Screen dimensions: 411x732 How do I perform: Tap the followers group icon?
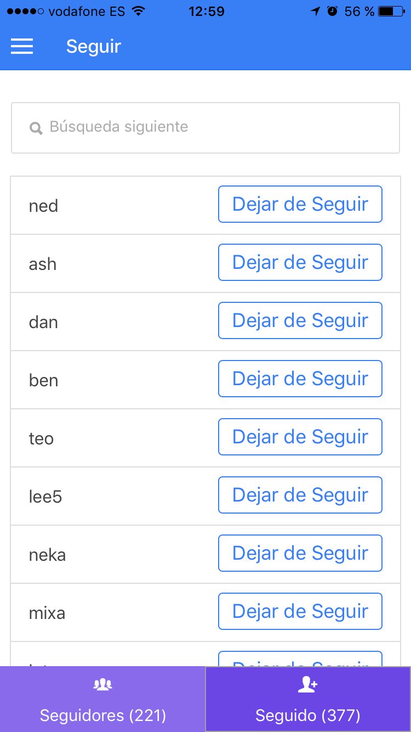[x=102, y=684]
